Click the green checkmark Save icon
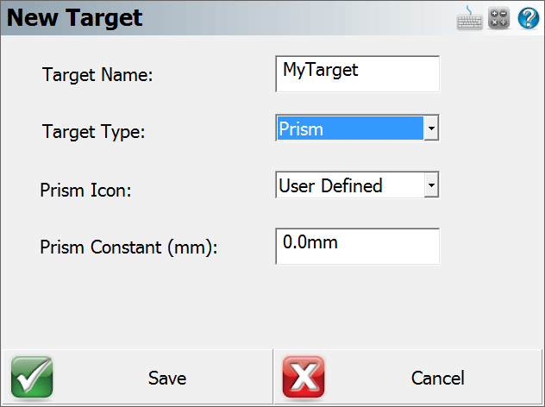This screenshot has width=545, height=407. pos(32,377)
